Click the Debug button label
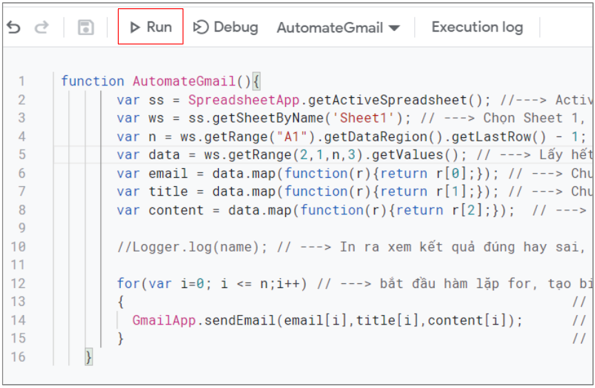The height and width of the screenshot is (388, 595). point(236,28)
